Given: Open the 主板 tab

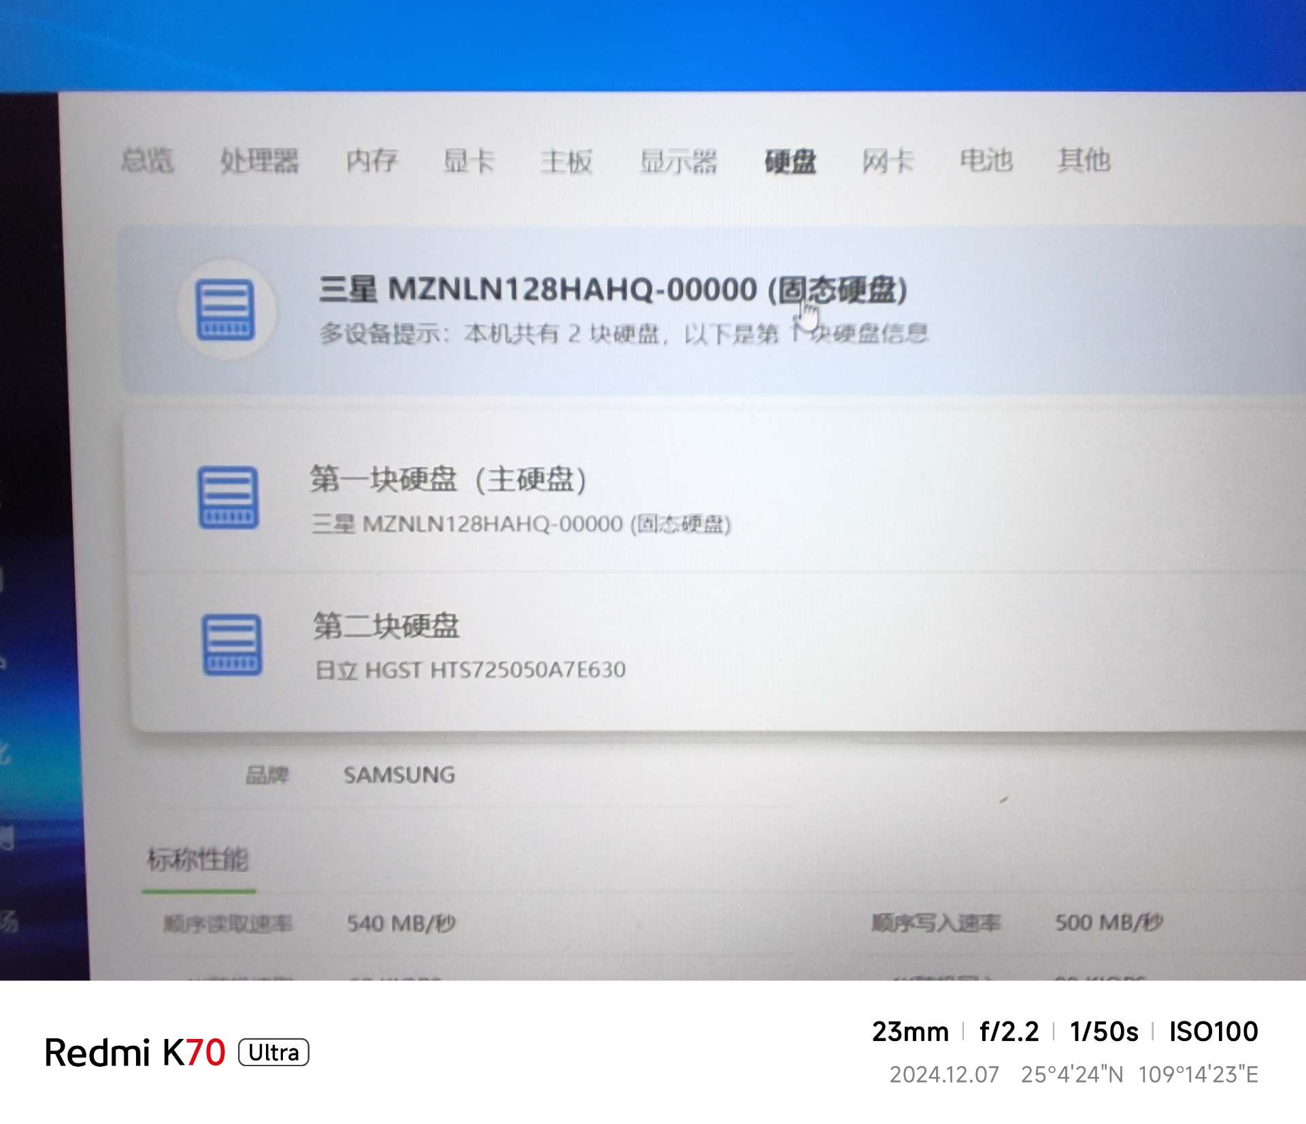Looking at the screenshot, I should 566,161.
